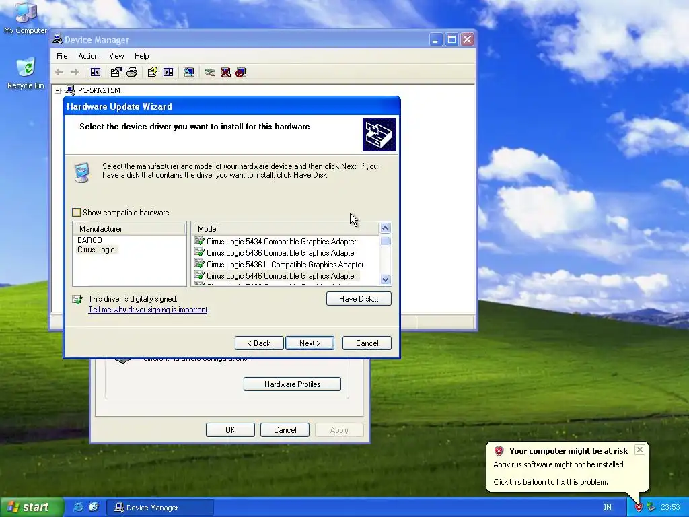
Task: Toggle the action pane toolbar icon
Action: coord(168,72)
